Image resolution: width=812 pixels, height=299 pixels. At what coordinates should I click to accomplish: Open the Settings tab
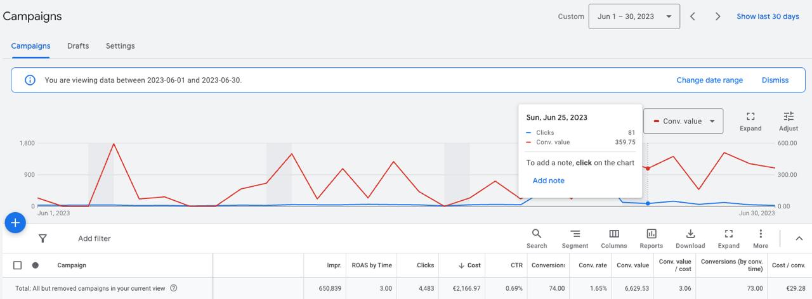click(x=120, y=46)
